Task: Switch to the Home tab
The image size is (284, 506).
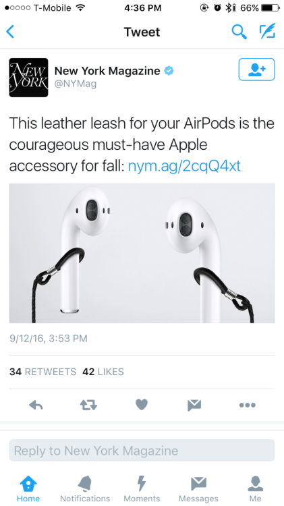Action: tap(28, 489)
